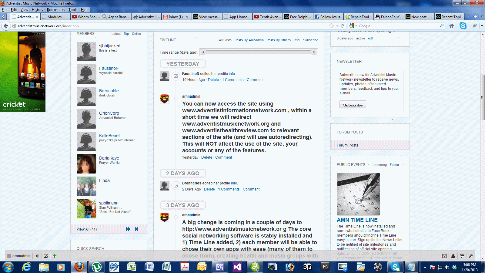Open DarlaKaye's profile photo thumbnail
Screen dimensions: 485x273
(86, 164)
